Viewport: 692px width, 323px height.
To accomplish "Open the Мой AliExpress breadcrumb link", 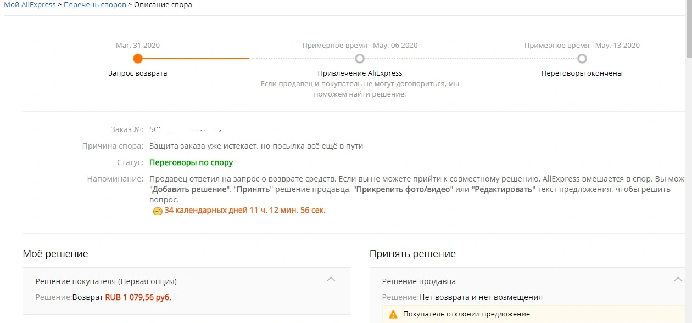I will coord(30,5).
